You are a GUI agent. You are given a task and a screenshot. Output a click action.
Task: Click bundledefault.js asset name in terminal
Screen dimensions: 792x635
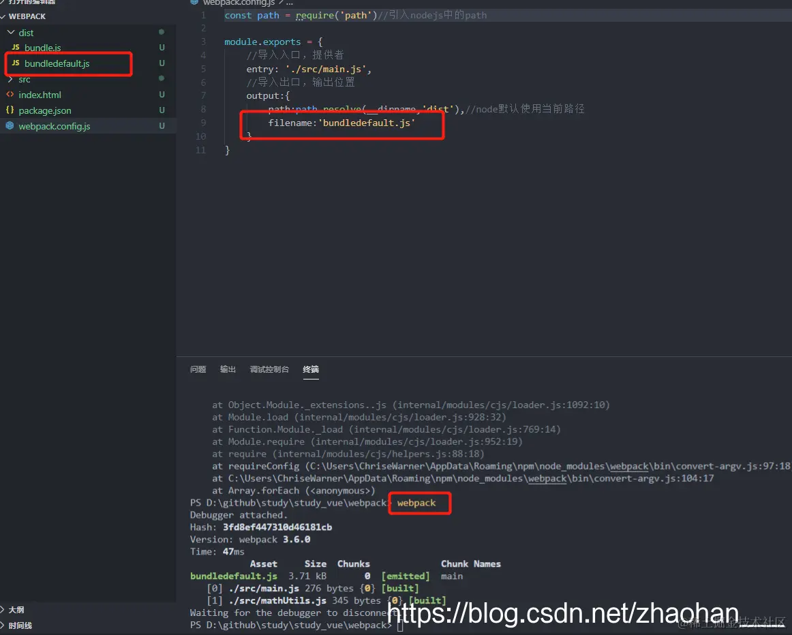234,576
